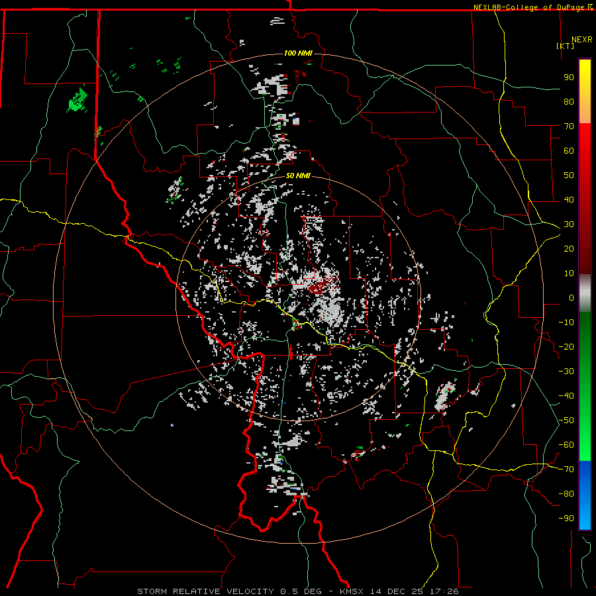Image resolution: width=596 pixels, height=596 pixels.
Task: Click the -70 value on velocity scale
Action: 566,469
